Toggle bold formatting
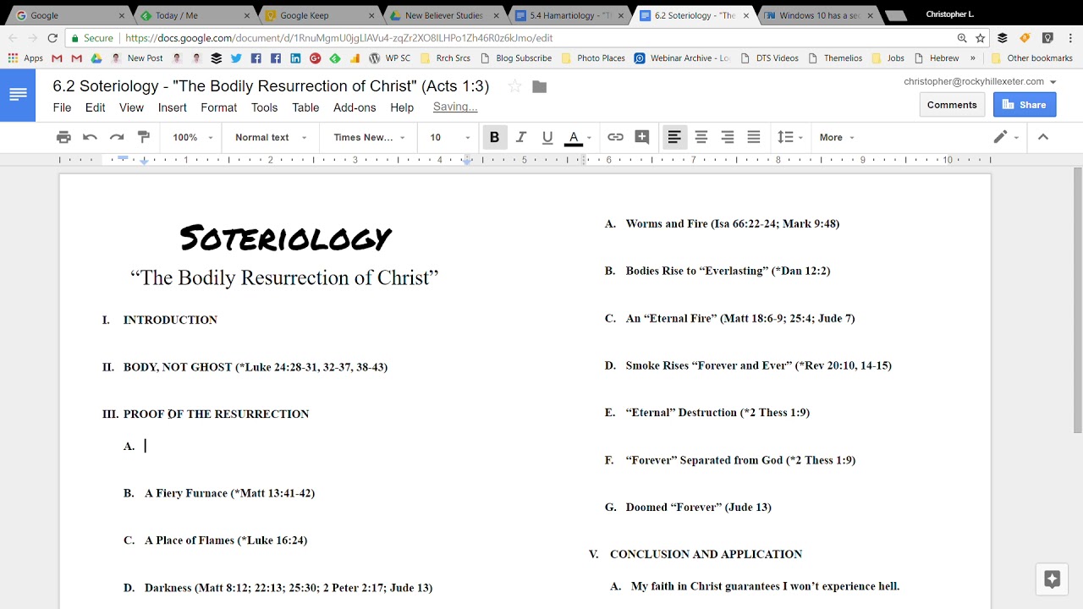The height and width of the screenshot is (609, 1083). (494, 137)
